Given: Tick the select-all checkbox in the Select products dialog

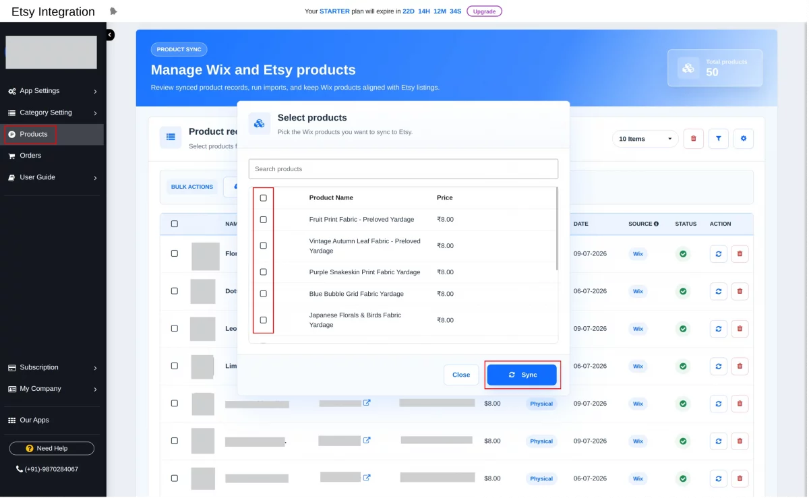Looking at the screenshot, I should [x=263, y=198].
